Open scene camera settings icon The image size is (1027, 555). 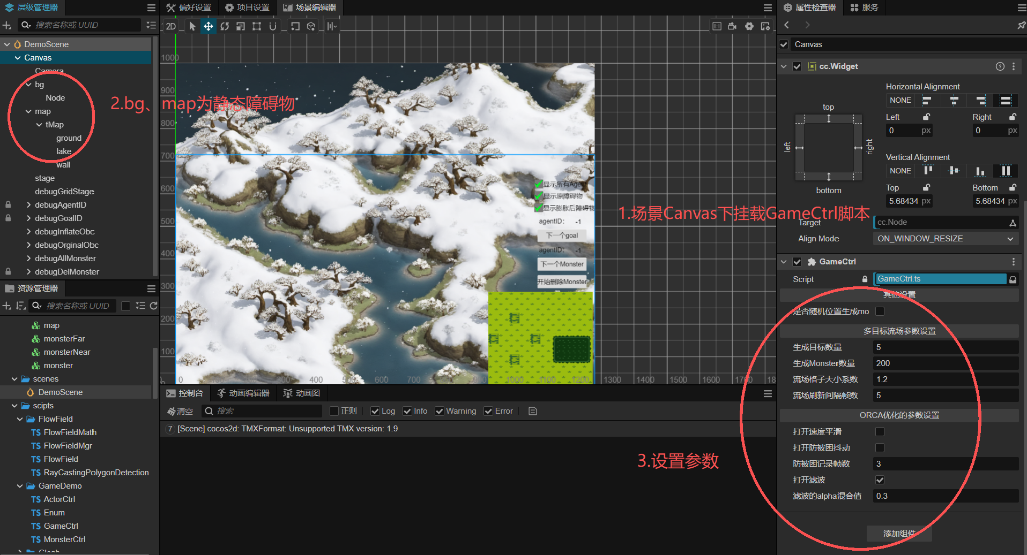(x=732, y=26)
